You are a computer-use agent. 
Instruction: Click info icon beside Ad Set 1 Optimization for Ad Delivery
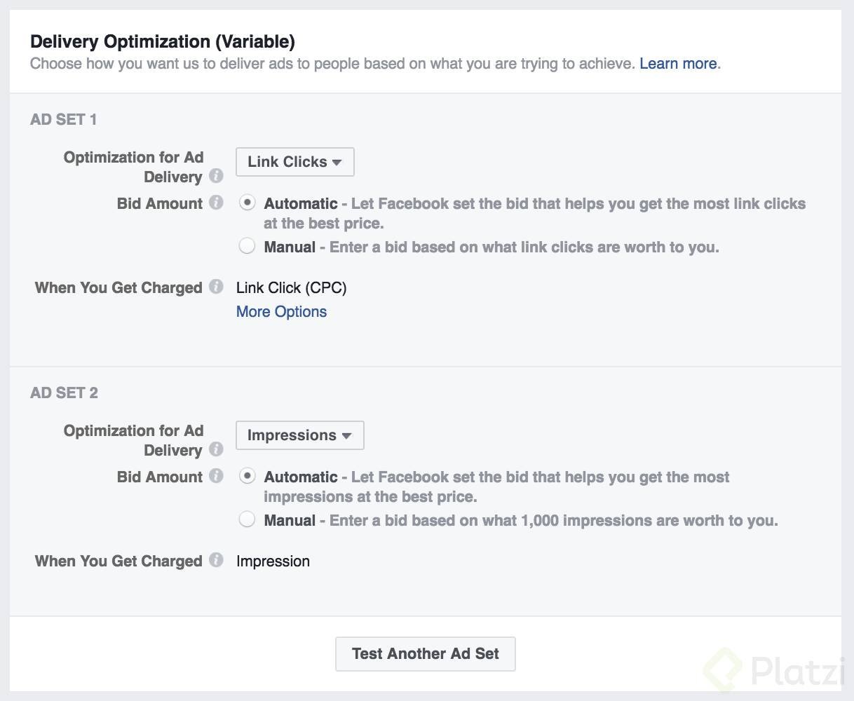pos(217,176)
